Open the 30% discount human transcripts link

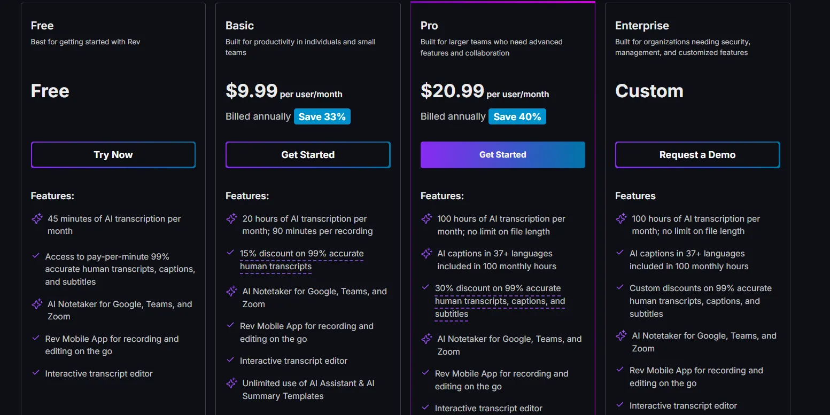(500, 301)
